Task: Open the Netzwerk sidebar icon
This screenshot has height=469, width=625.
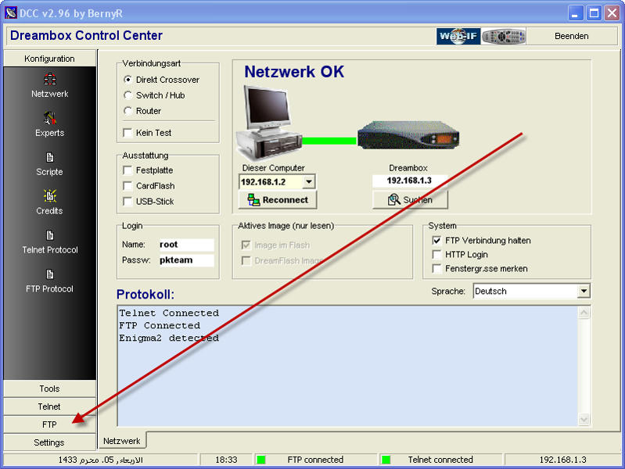Action: [x=50, y=79]
